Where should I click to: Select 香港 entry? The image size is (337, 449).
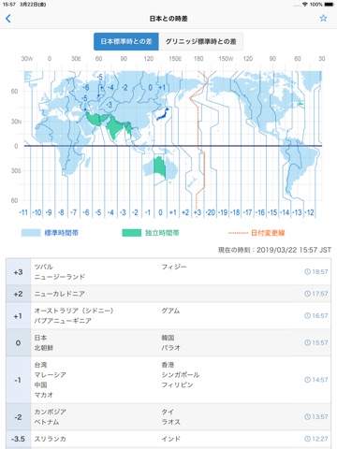pyautogui.click(x=168, y=365)
